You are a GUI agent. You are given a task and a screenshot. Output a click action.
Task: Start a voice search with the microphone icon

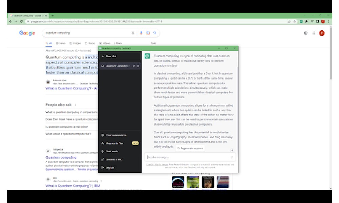(141, 33)
